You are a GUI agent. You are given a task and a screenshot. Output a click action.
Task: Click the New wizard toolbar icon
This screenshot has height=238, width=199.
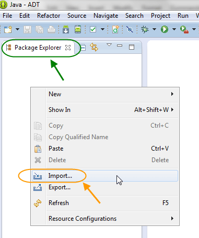coord(8,29)
